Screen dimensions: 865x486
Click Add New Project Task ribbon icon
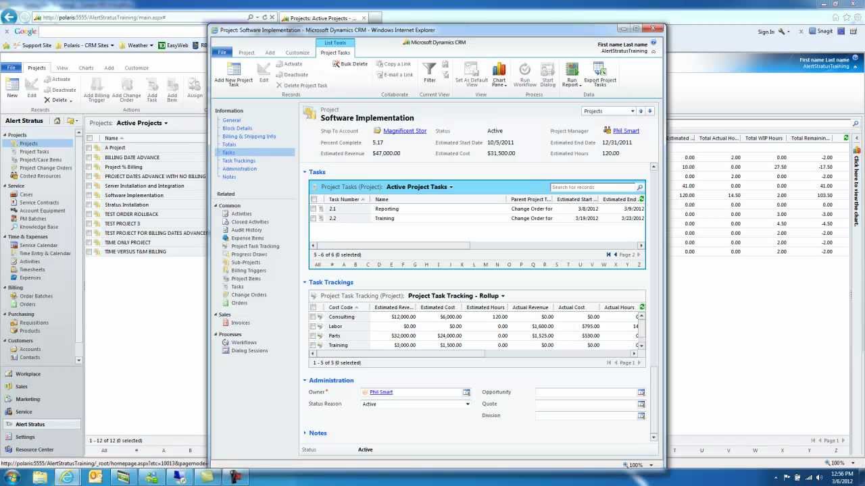tap(233, 74)
